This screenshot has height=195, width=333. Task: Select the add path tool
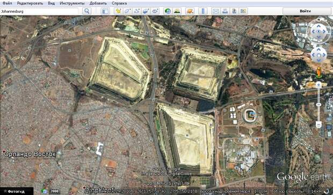pos(136,11)
